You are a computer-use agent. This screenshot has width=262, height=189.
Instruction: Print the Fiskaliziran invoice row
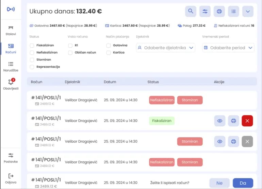pos(233,121)
